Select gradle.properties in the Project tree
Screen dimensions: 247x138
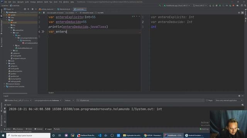click(16, 71)
